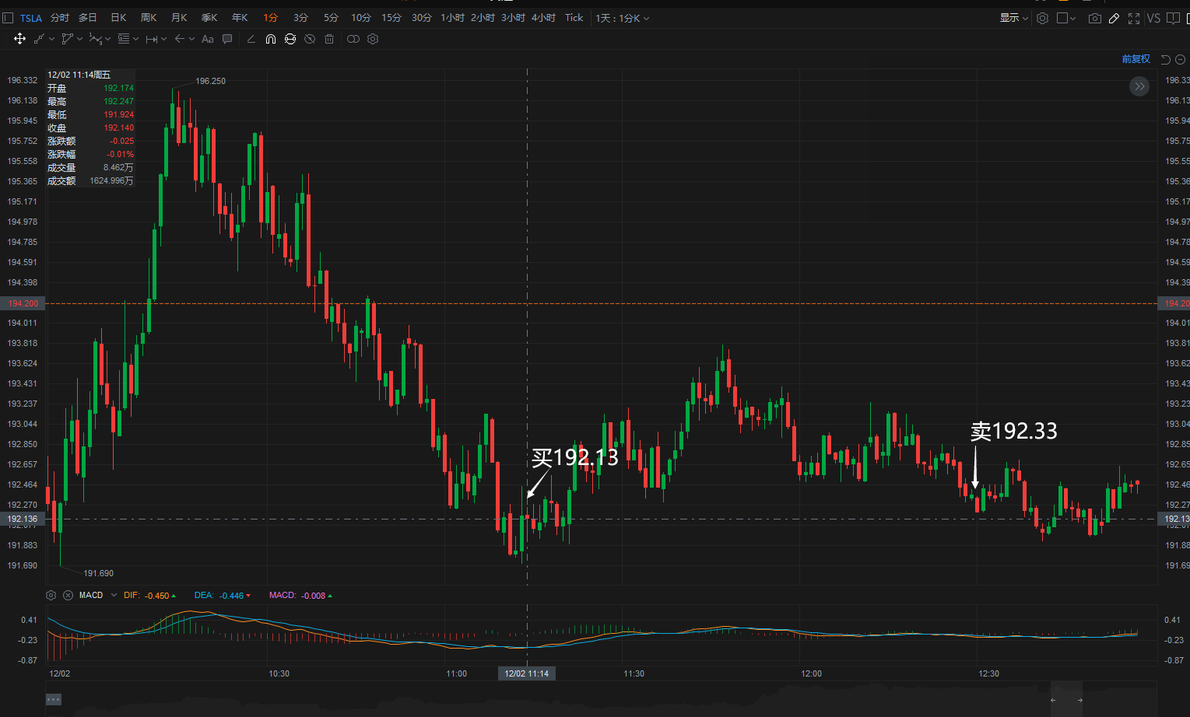Switch to the 4小时 period tab
The height and width of the screenshot is (717, 1190).
[543, 18]
